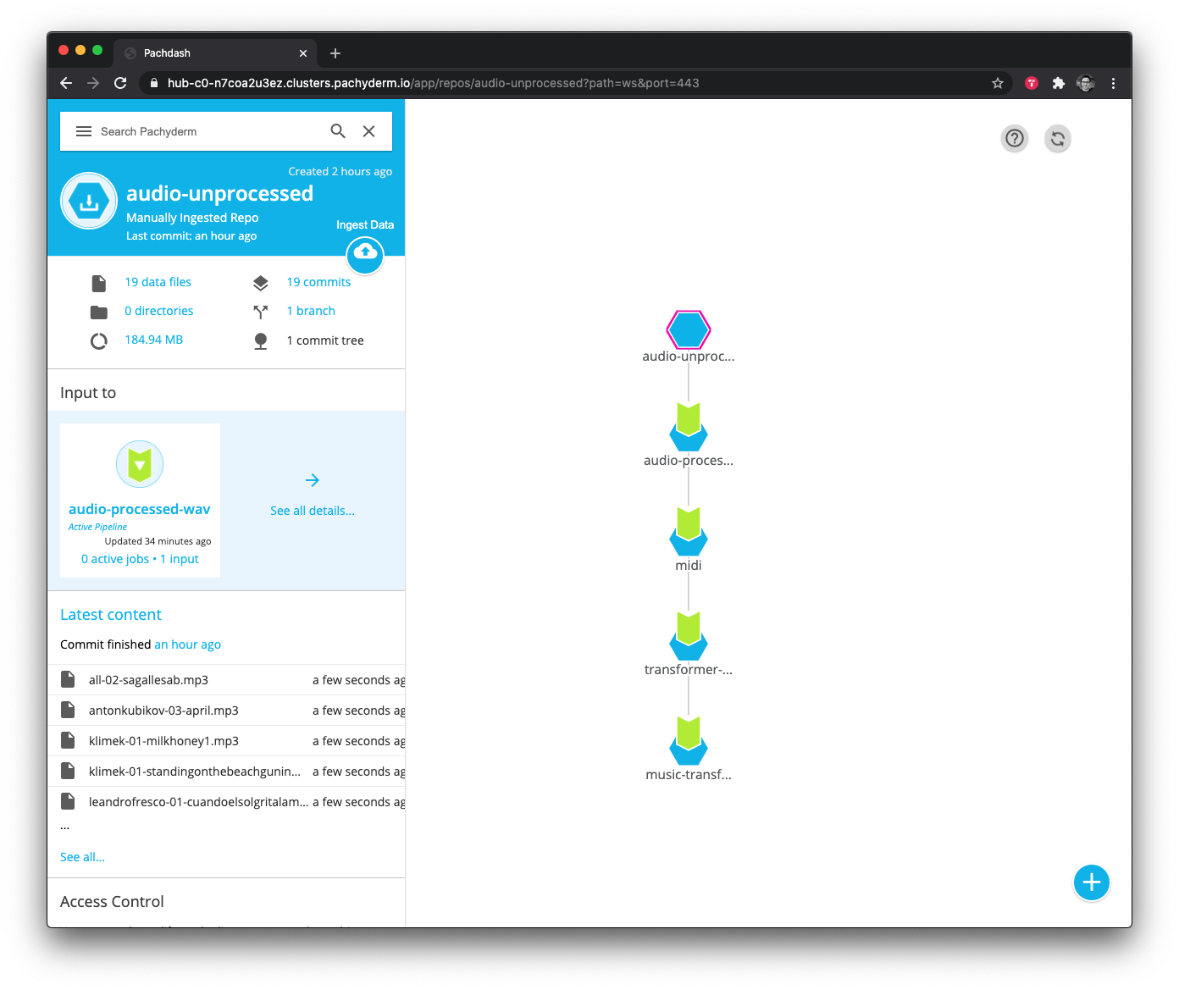Image resolution: width=1179 pixels, height=990 pixels.
Task: Select the Pachdash browser tab
Action: point(215,53)
